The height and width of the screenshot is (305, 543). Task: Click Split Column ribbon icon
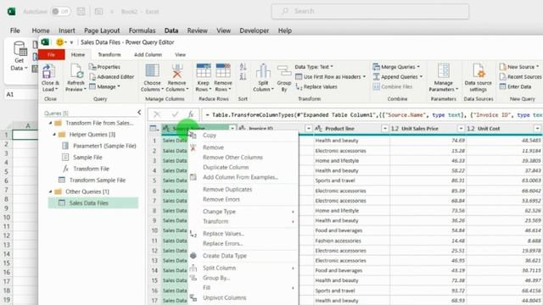[263, 71]
